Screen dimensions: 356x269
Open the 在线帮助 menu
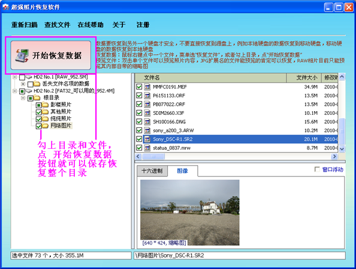(90, 25)
